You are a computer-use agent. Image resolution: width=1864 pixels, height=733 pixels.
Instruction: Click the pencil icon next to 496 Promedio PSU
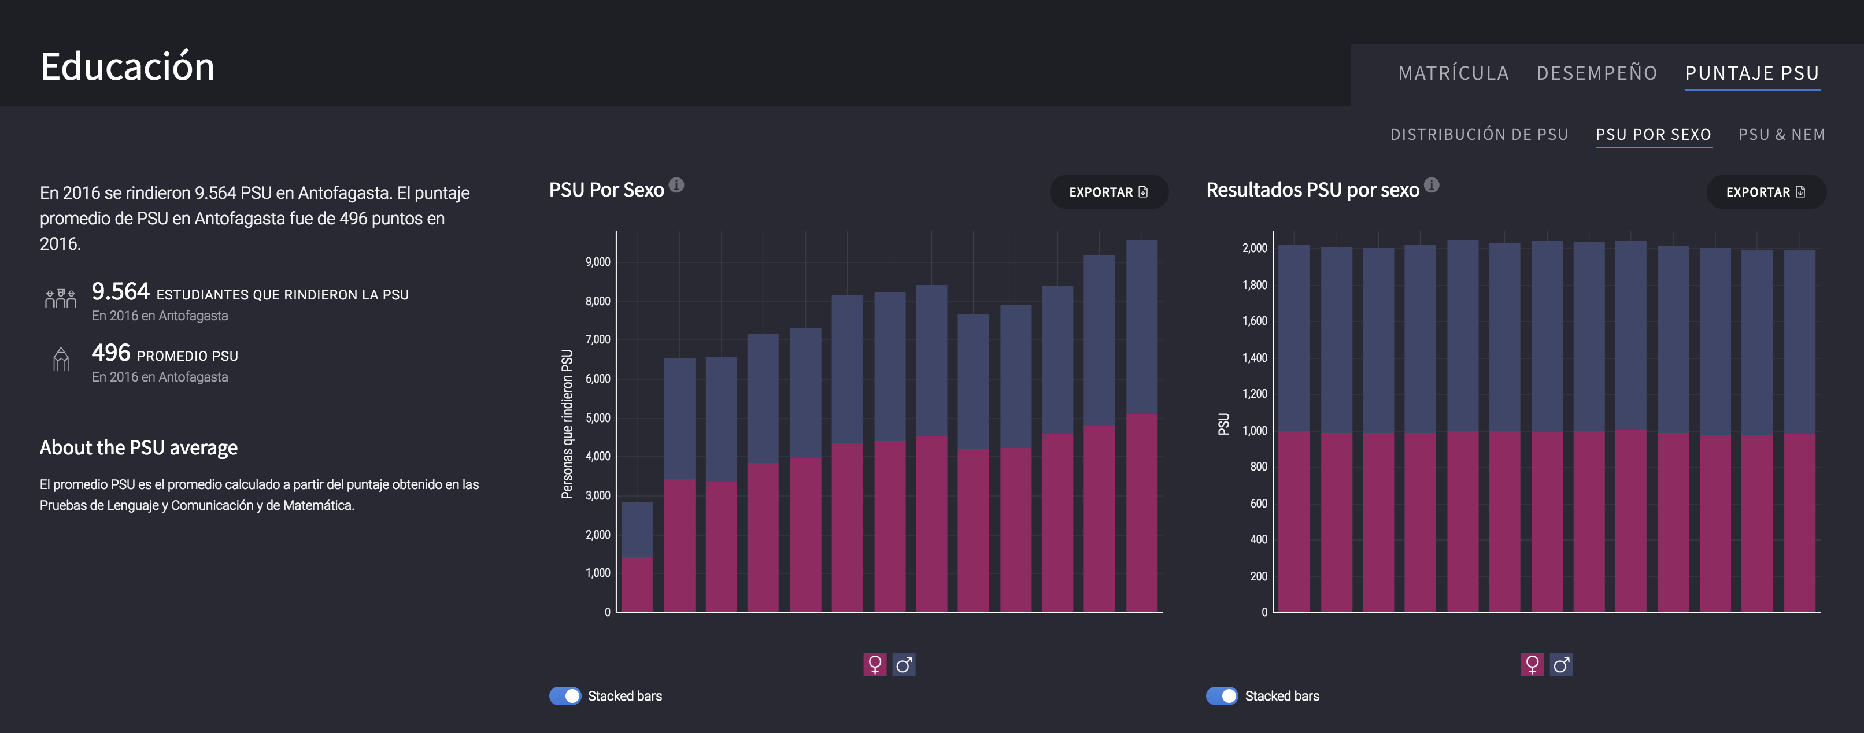point(61,360)
